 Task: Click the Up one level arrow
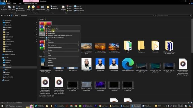[9, 16]
